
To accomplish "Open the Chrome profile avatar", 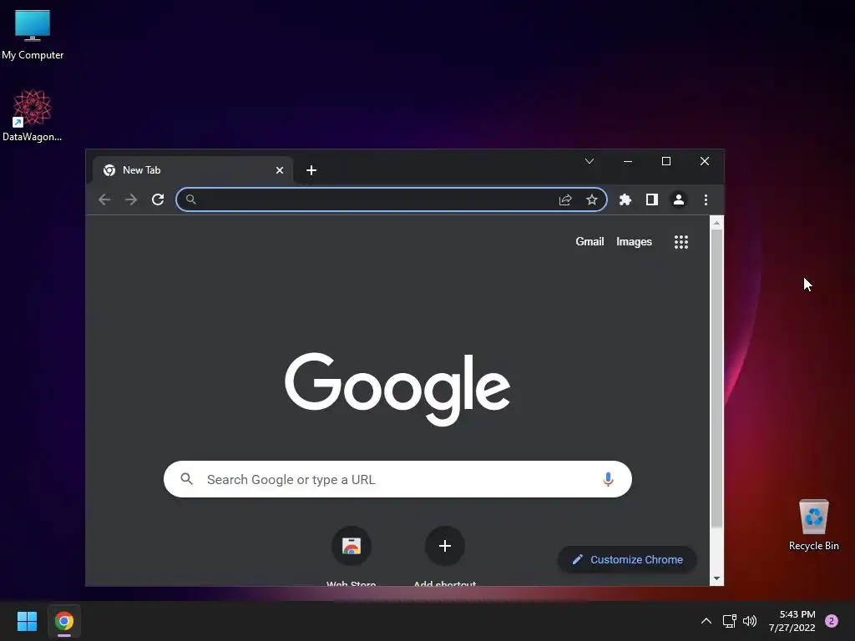I will point(678,199).
